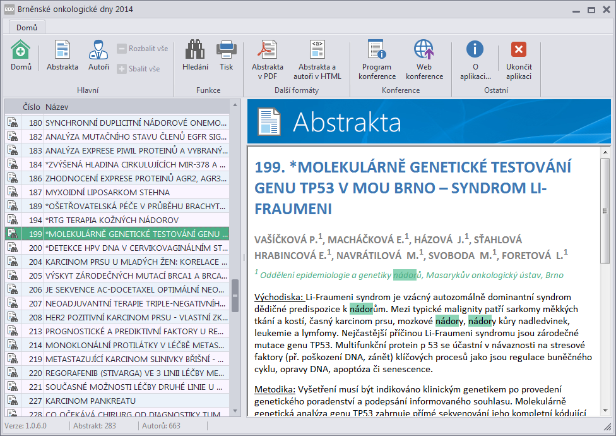
Task: Click the Autorů: 663 status entry
Action: coord(161,426)
